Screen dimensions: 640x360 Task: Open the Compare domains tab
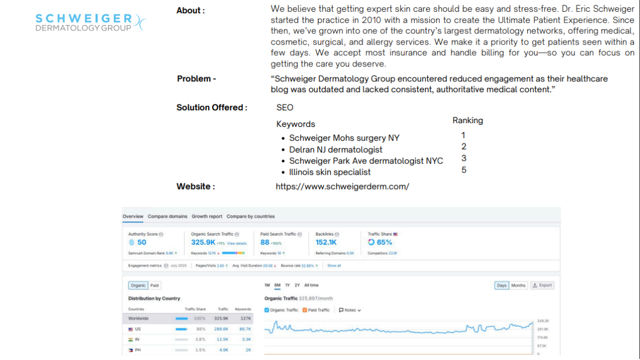167,216
